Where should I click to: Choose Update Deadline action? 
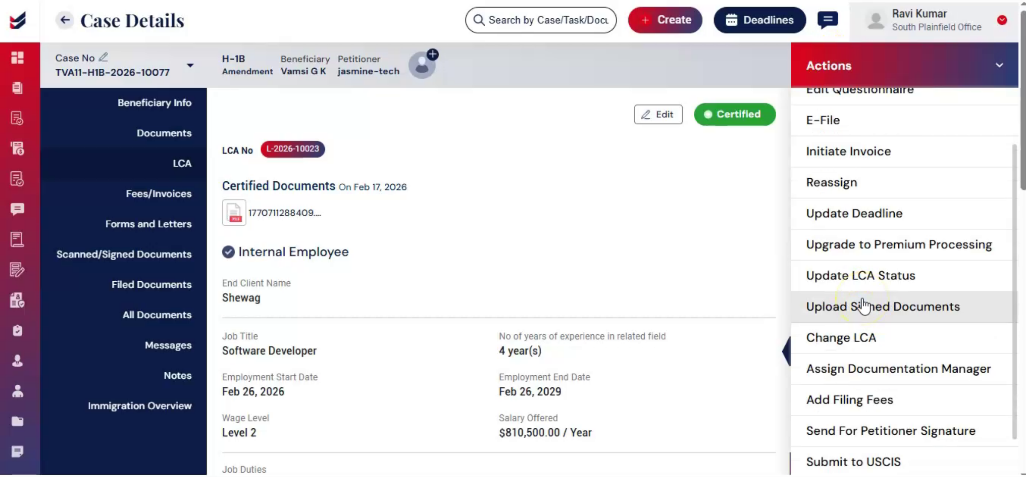(901, 214)
